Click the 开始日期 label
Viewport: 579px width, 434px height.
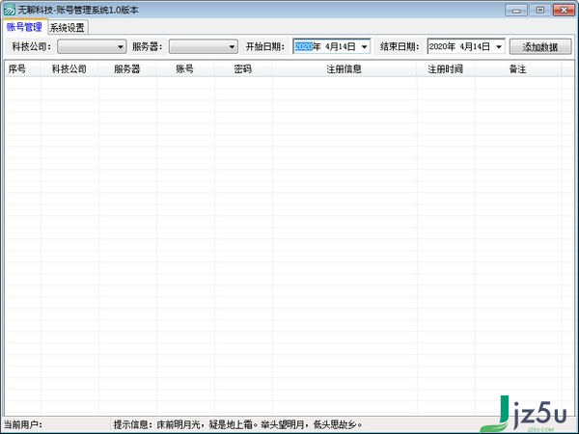[265, 47]
